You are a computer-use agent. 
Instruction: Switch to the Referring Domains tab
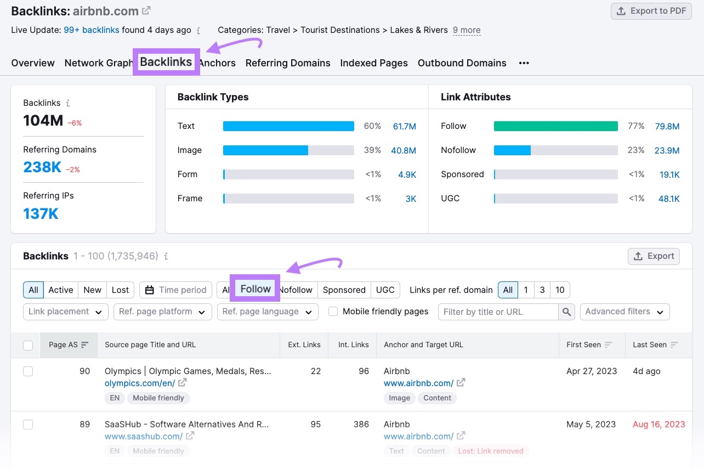click(x=288, y=63)
